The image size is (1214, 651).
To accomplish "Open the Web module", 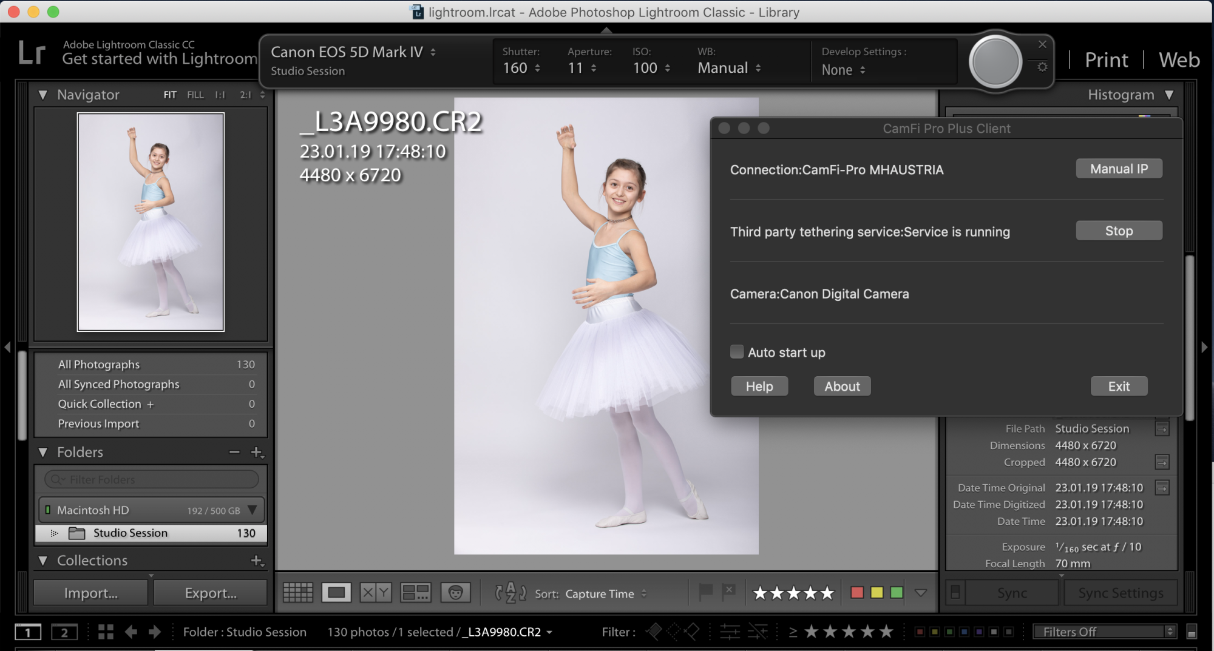I will point(1179,59).
